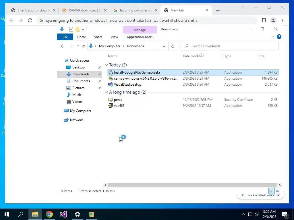294x220 pixels.
Task: Expand the ribbon using the chevron
Action: [x=273, y=37]
